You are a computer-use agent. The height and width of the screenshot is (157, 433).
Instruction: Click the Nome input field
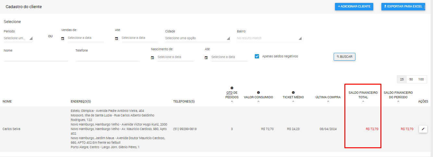click(36, 57)
